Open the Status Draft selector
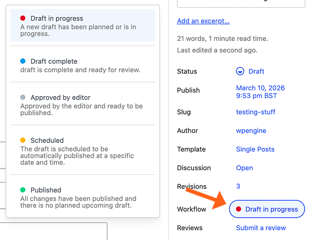Viewport: 311px width, 240px height. coord(250,71)
